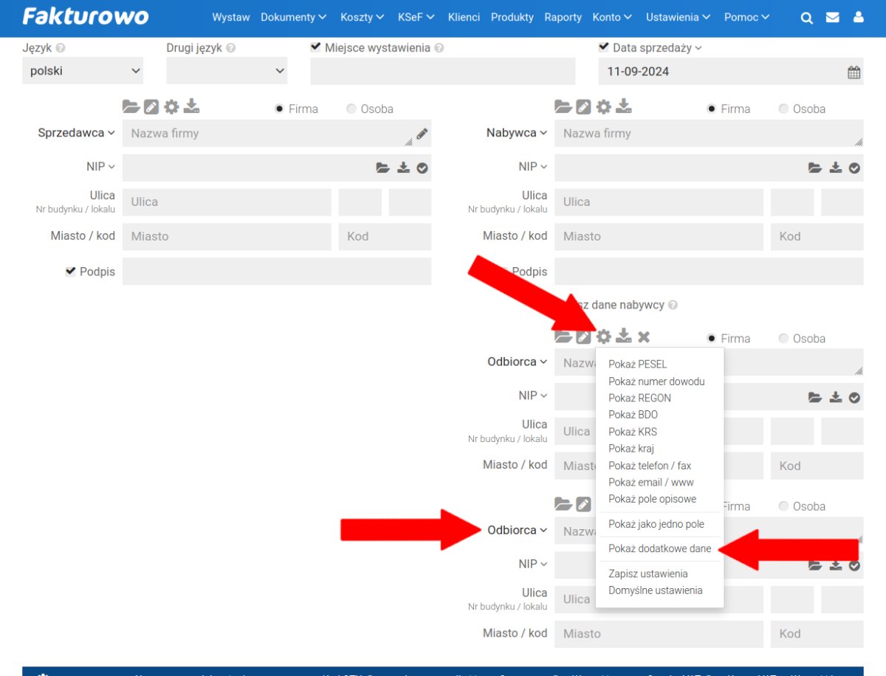
Task: Open the Klienci page in navigation
Action: click(x=464, y=17)
